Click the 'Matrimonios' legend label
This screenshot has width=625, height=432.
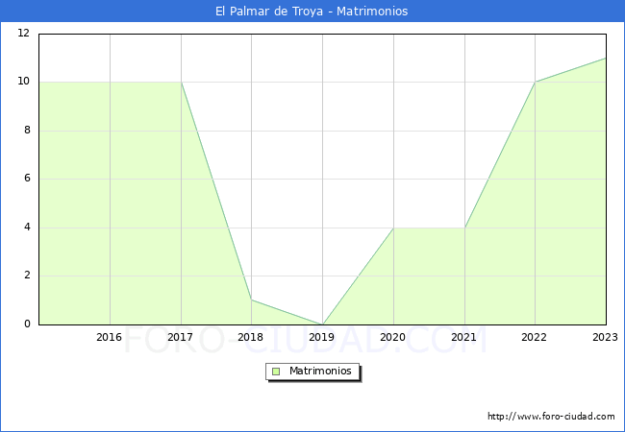[320, 371]
